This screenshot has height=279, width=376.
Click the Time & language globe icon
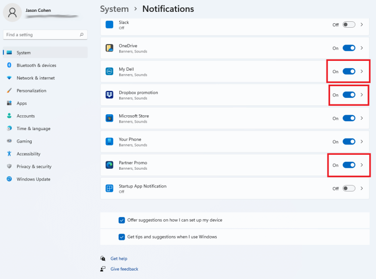tap(9, 129)
